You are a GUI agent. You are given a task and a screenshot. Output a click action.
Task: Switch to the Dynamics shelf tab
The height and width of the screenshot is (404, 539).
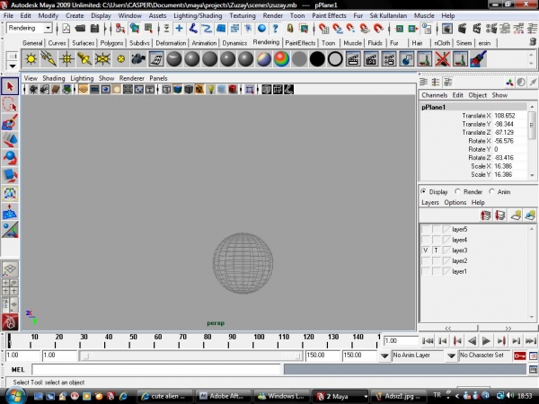pyautogui.click(x=234, y=43)
